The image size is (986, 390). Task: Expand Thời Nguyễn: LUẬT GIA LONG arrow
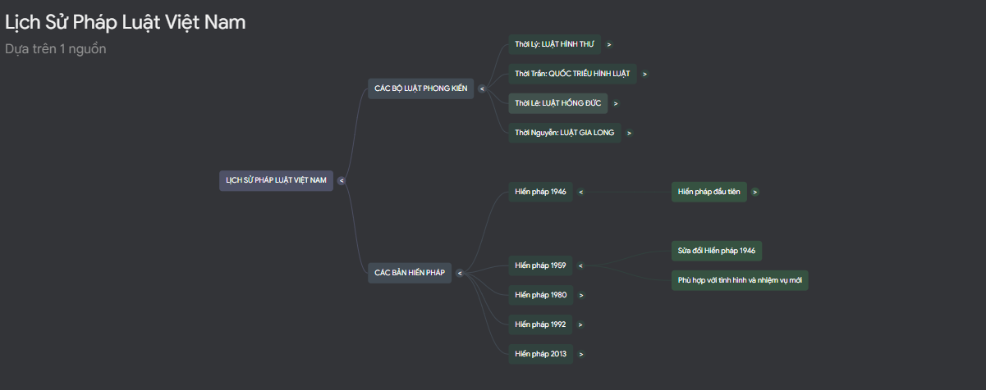(628, 133)
